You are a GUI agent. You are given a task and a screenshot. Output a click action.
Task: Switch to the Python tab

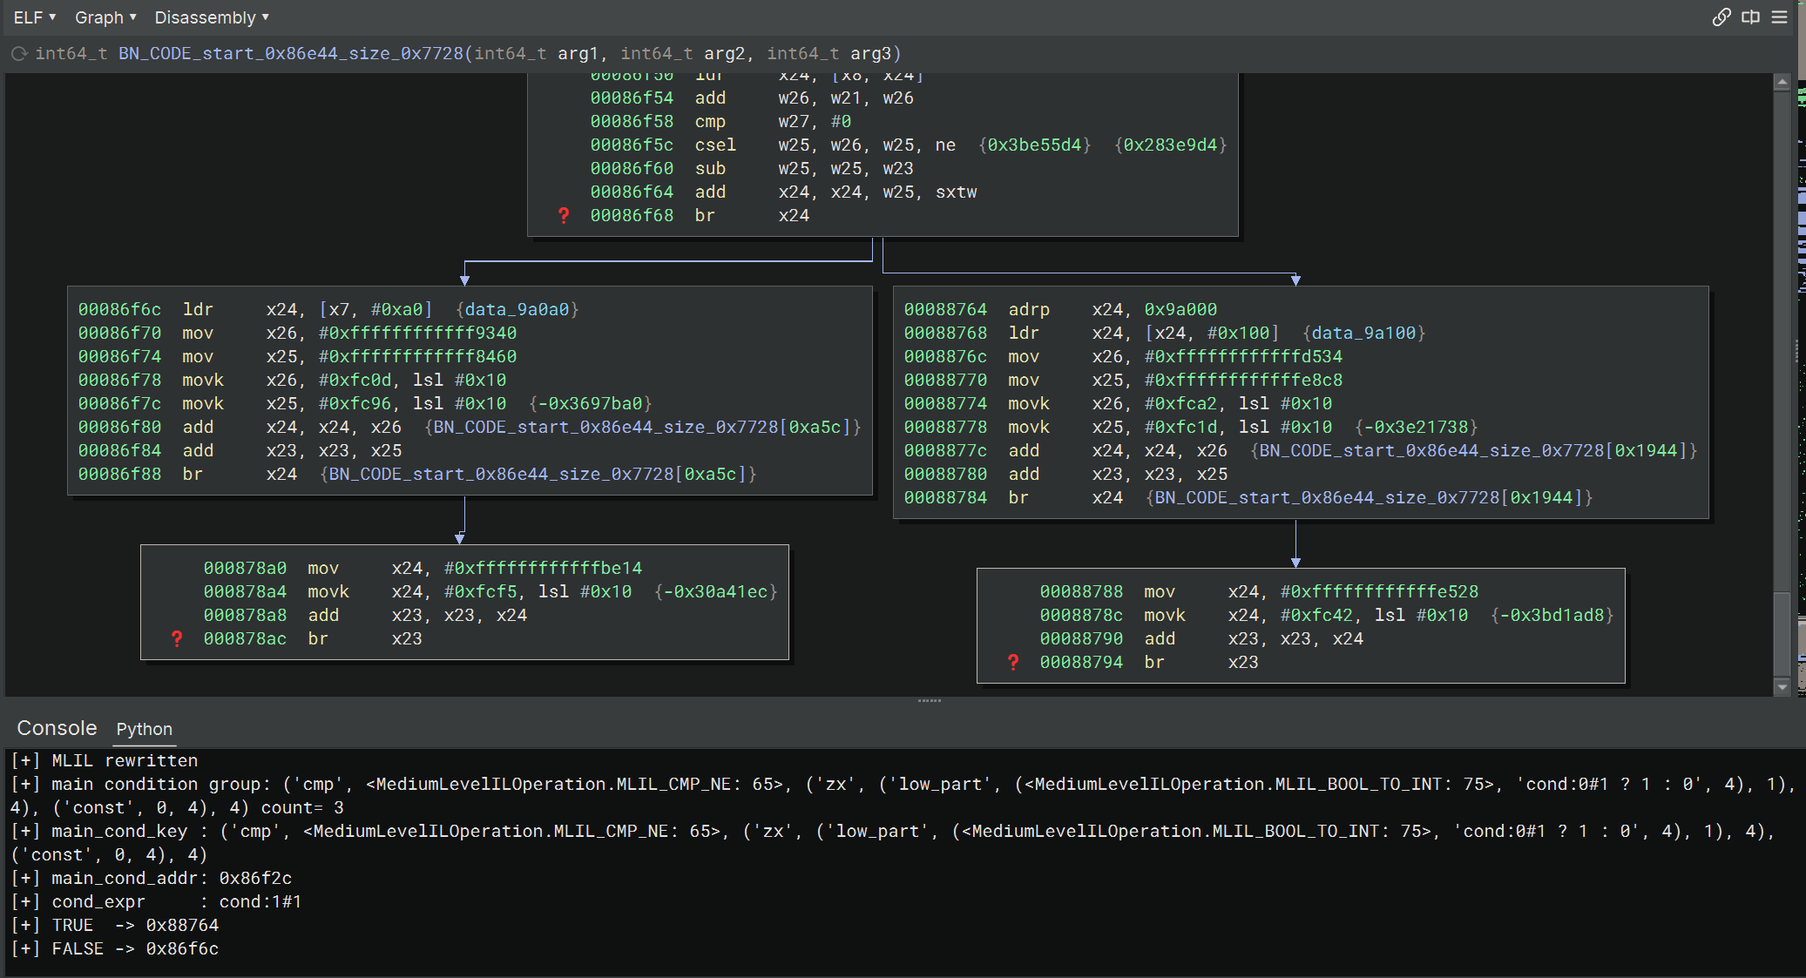145,729
